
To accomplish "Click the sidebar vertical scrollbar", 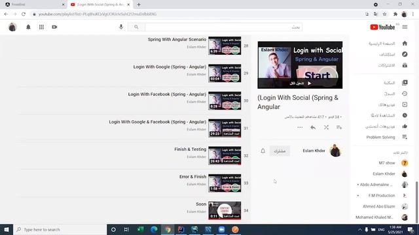I will click(416, 202).
